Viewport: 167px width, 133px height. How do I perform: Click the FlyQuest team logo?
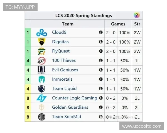(x=41, y=52)
